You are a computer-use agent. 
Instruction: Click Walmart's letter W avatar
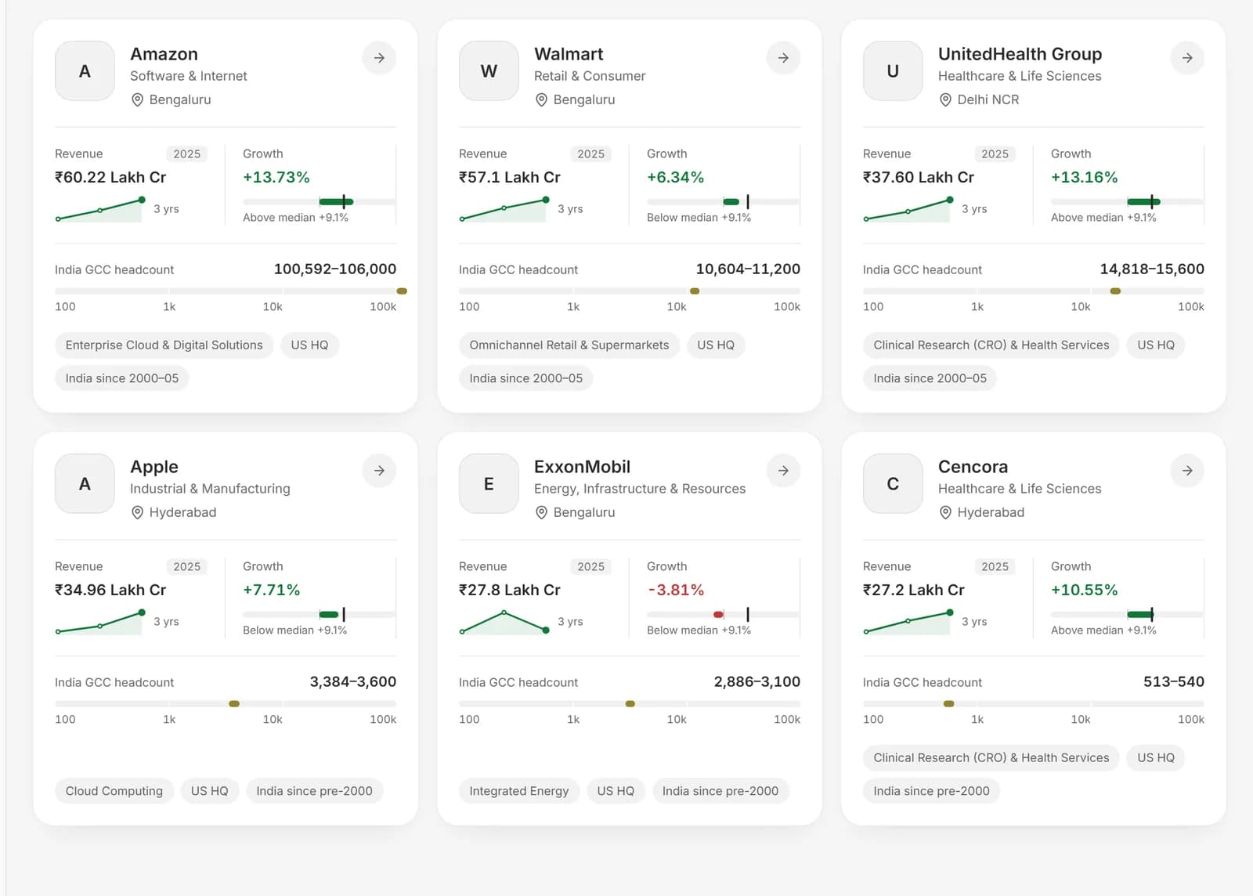coord(489,71)
